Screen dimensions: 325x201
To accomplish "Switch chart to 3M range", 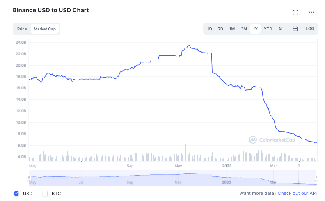I will tap(244, 29).
